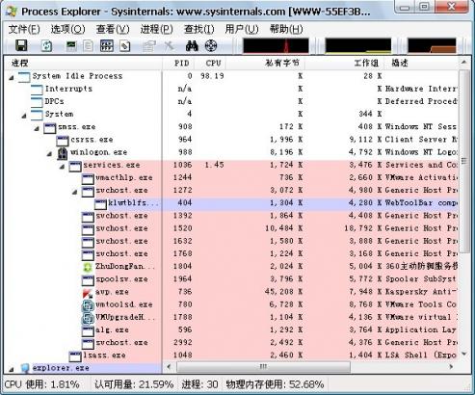Click the CPU usage history mini graph
This screenshot has height=395, width=475.
coord(276,45)
